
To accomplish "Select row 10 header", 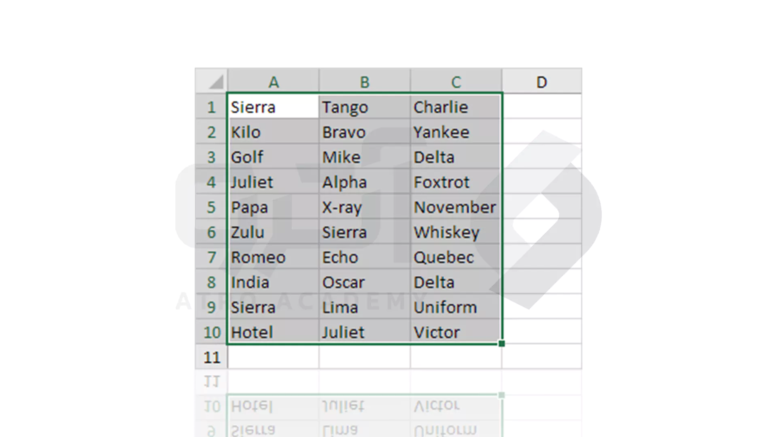I will 211,332.
